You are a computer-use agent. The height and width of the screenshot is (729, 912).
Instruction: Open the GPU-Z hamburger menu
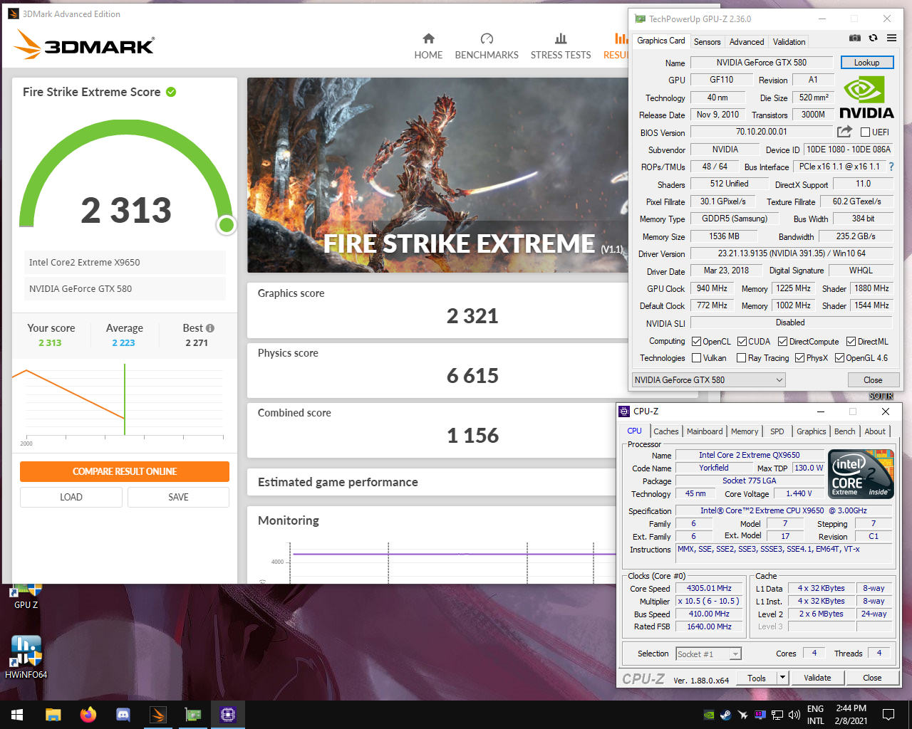pyautogui.click(x=891, y=38)
